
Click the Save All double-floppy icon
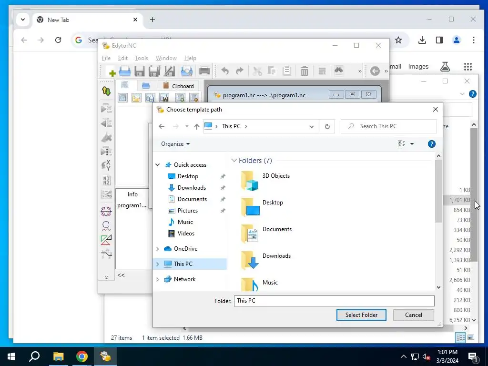(154, 71)
